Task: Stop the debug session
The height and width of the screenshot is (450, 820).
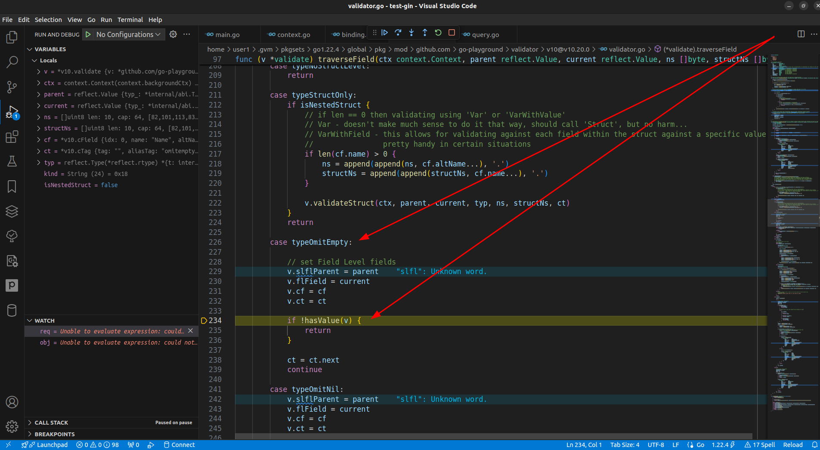Action: (452, 33)
